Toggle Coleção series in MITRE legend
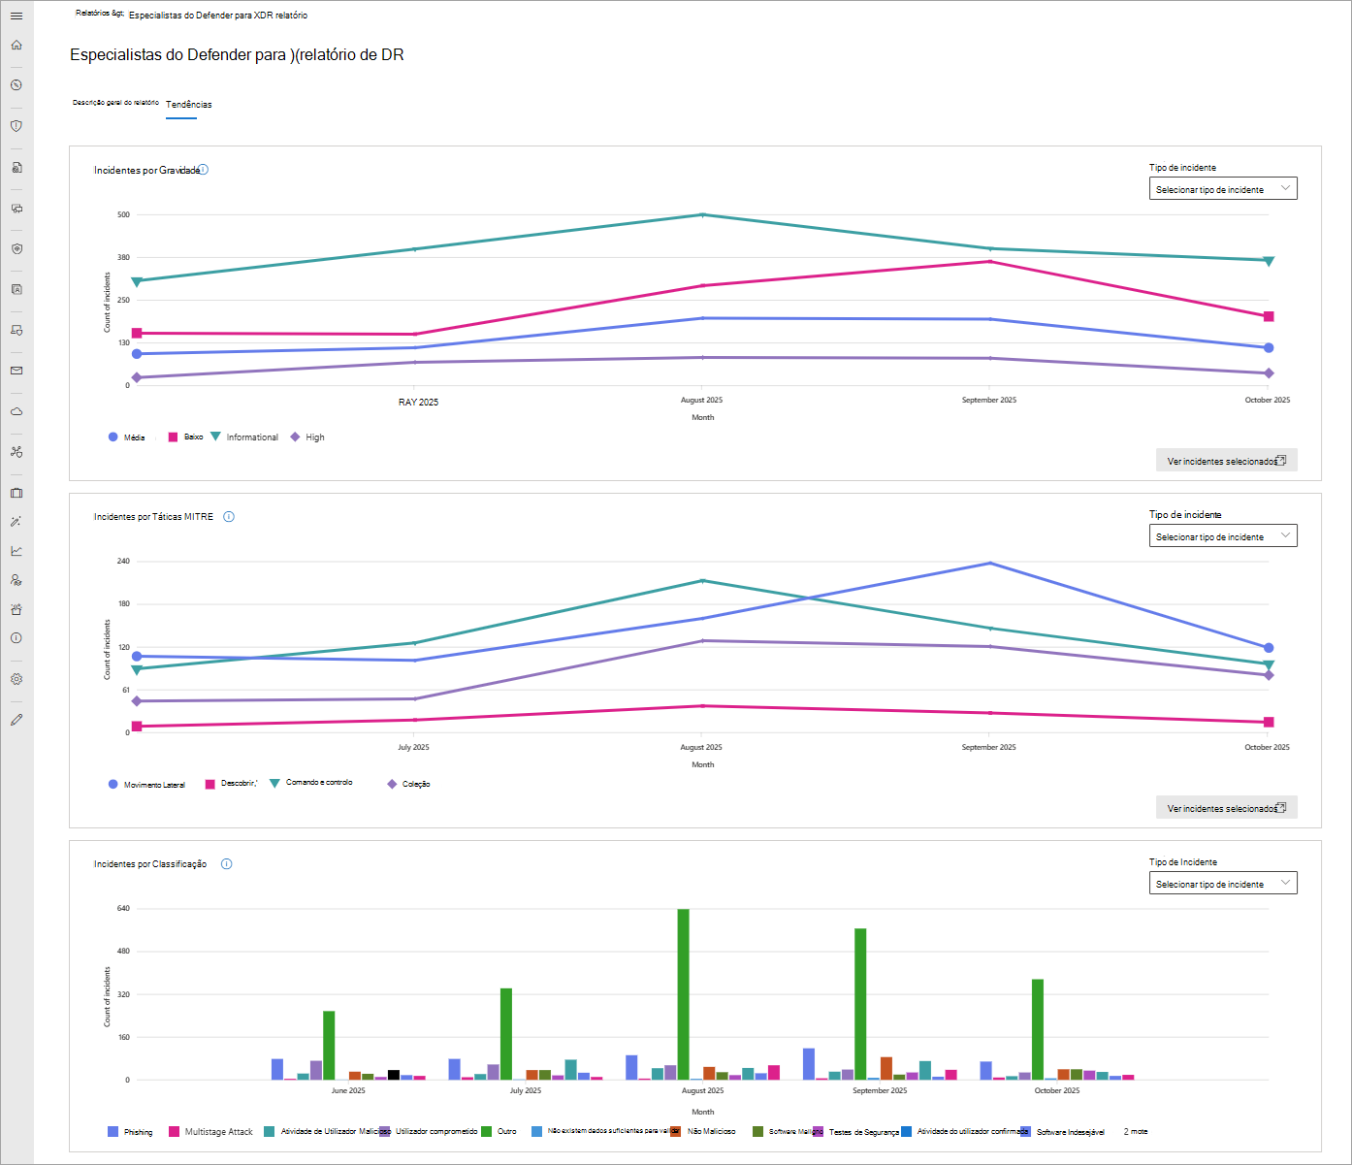1352x1165 pixels. coord(408,785)
